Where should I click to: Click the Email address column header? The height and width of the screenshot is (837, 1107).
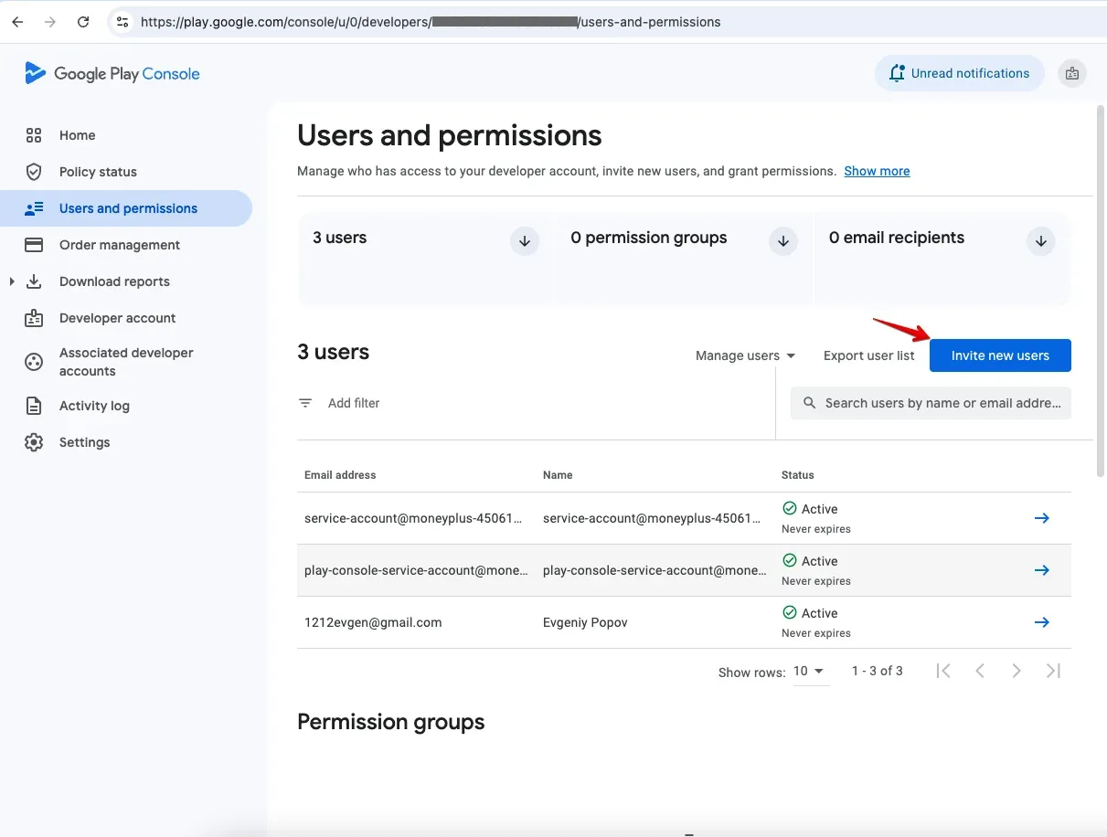[x=340, y=475]
